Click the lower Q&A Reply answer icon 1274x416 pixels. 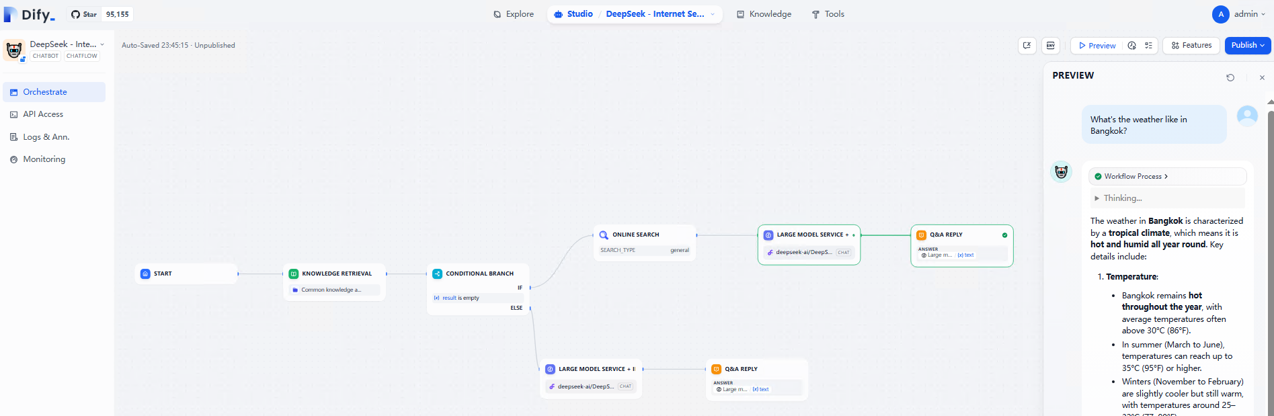coord(717,369)
